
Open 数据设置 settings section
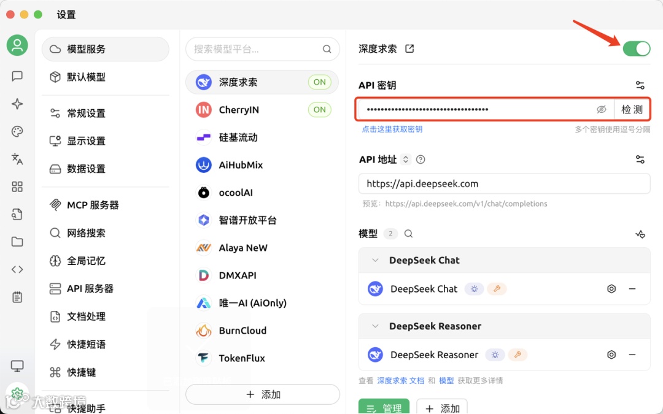106,169
